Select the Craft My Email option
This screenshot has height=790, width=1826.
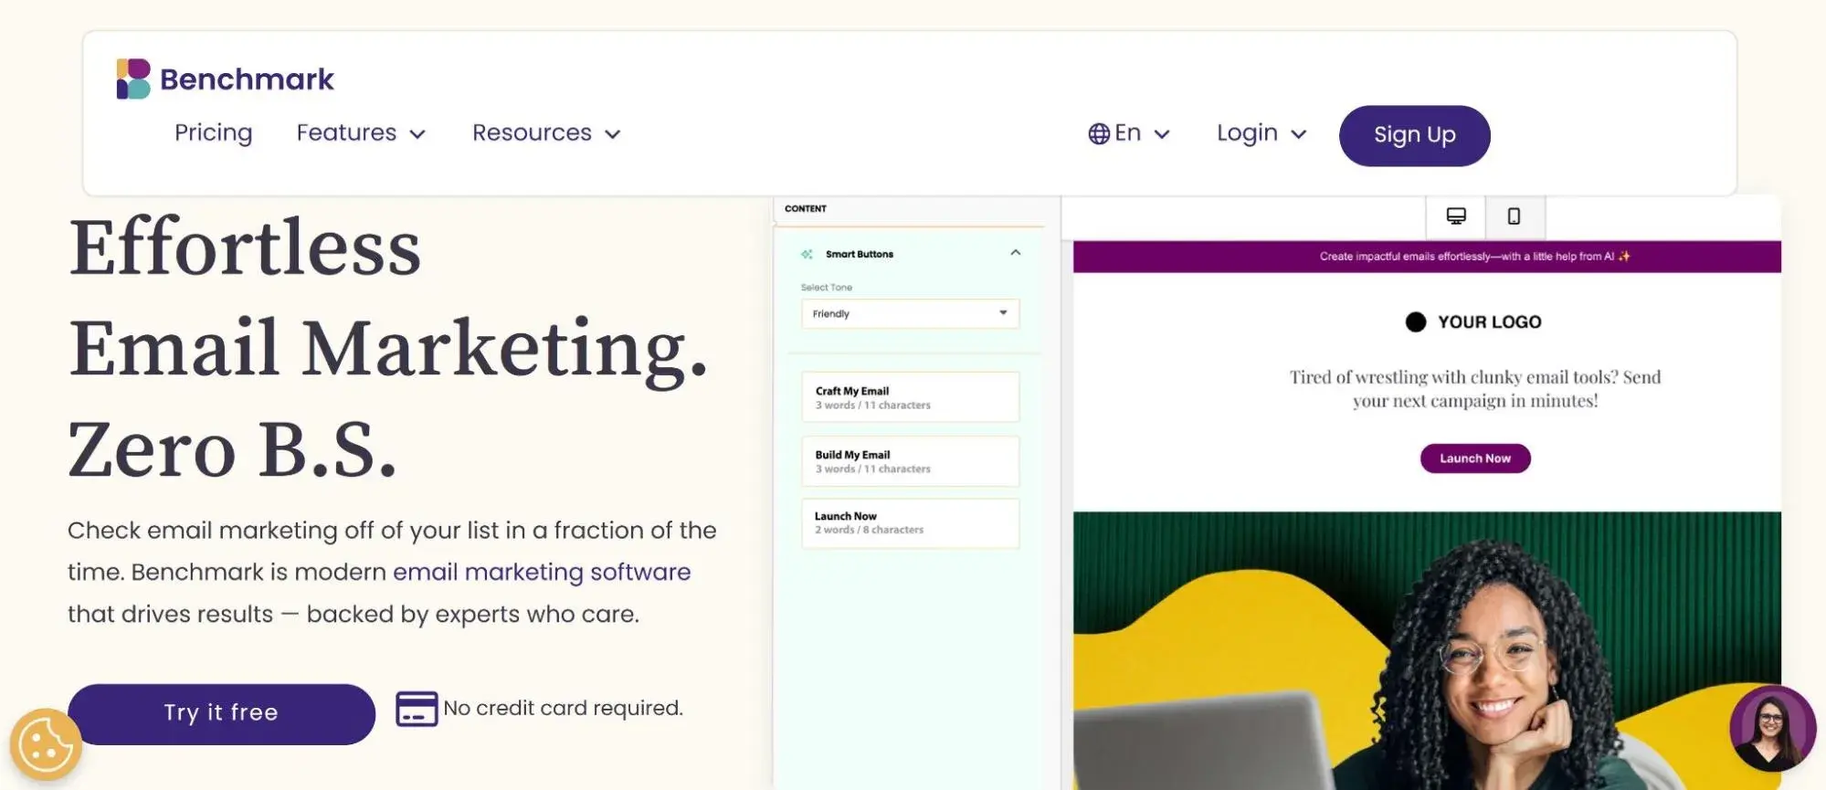click(x=909, y=396)
